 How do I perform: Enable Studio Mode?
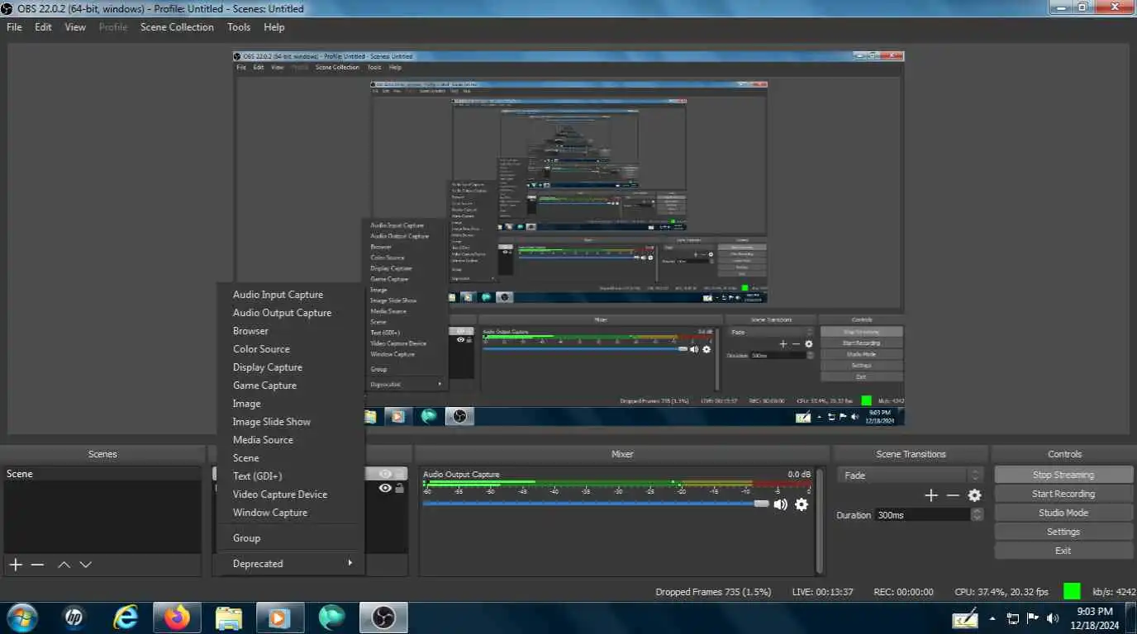1063,513
